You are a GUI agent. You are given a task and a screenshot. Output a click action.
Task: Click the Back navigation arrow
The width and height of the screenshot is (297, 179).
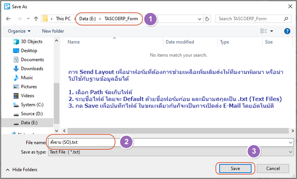point(8,19)
